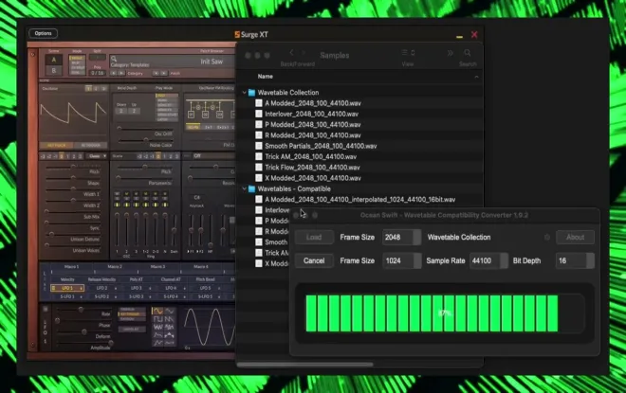Adjust the LFO Rate slider
Image resolution: width=626 pixels, height=393 pixels.
(82, 310)
